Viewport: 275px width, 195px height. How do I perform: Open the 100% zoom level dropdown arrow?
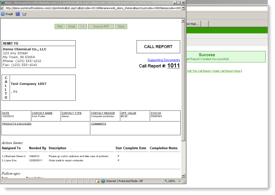pyautogui.click(x=179, y=181)
